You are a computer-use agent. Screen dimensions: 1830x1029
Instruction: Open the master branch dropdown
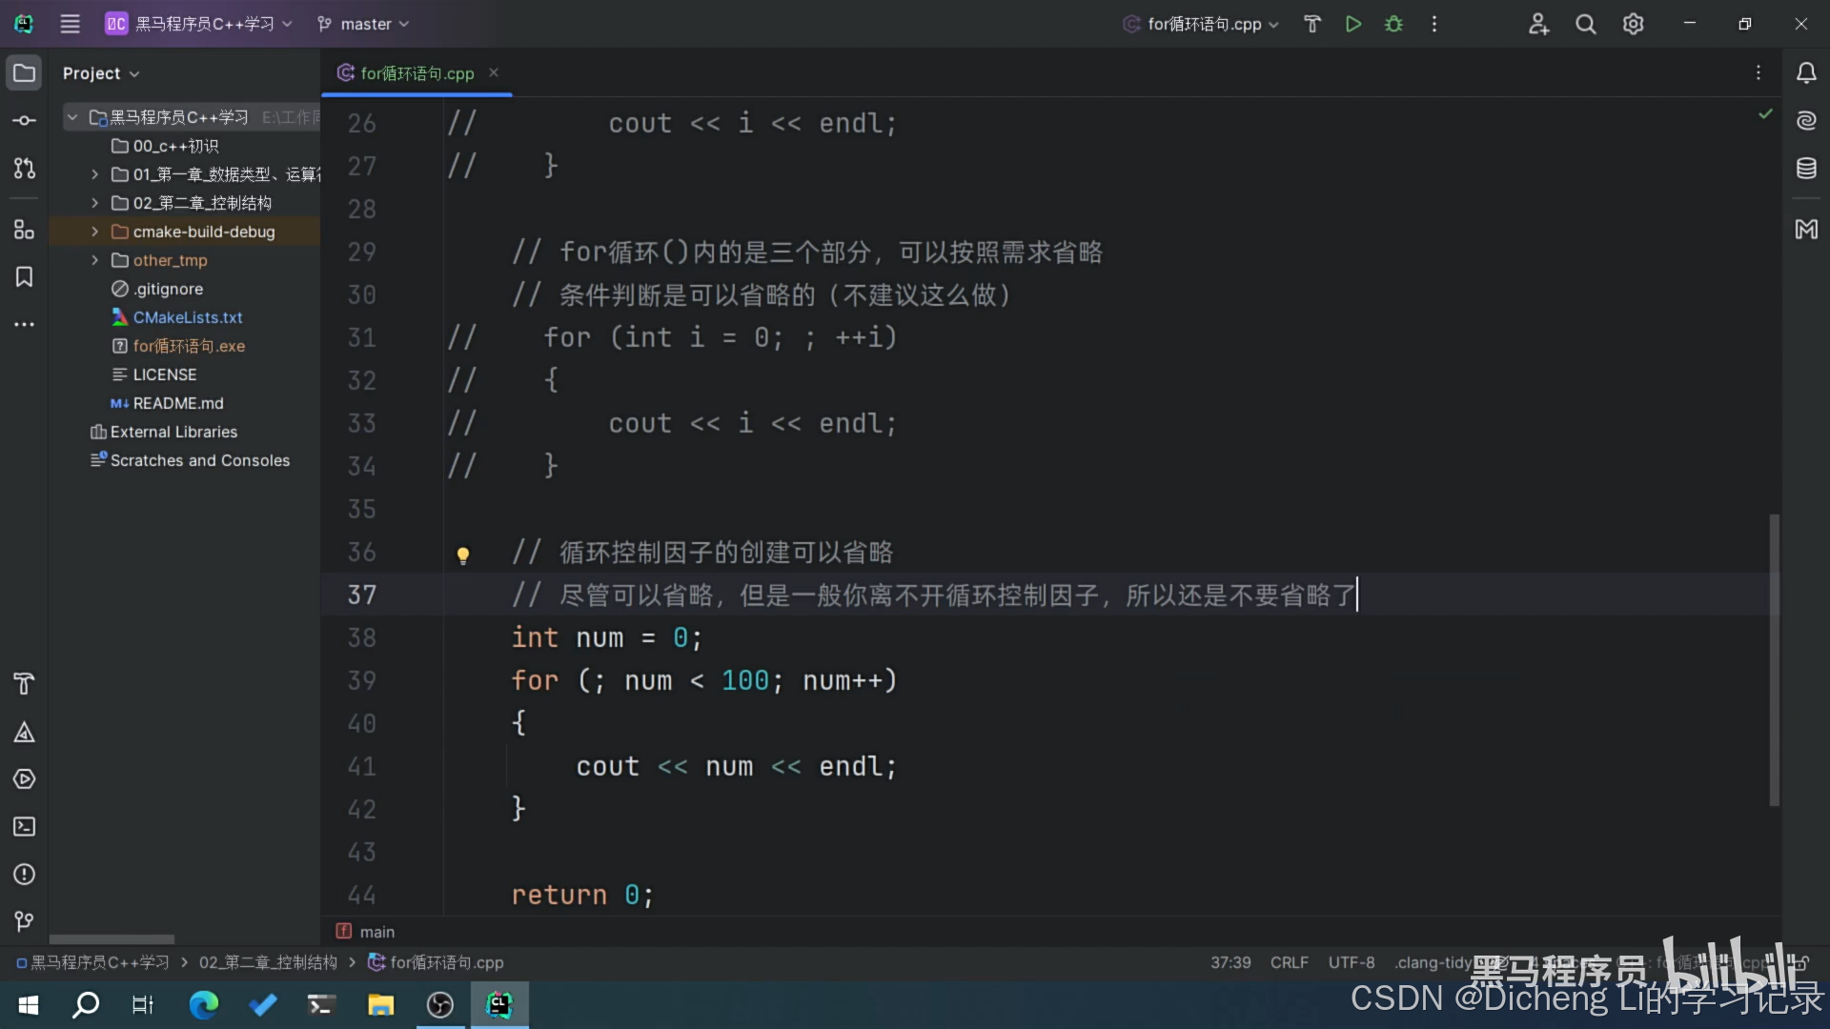click(363, 24)
